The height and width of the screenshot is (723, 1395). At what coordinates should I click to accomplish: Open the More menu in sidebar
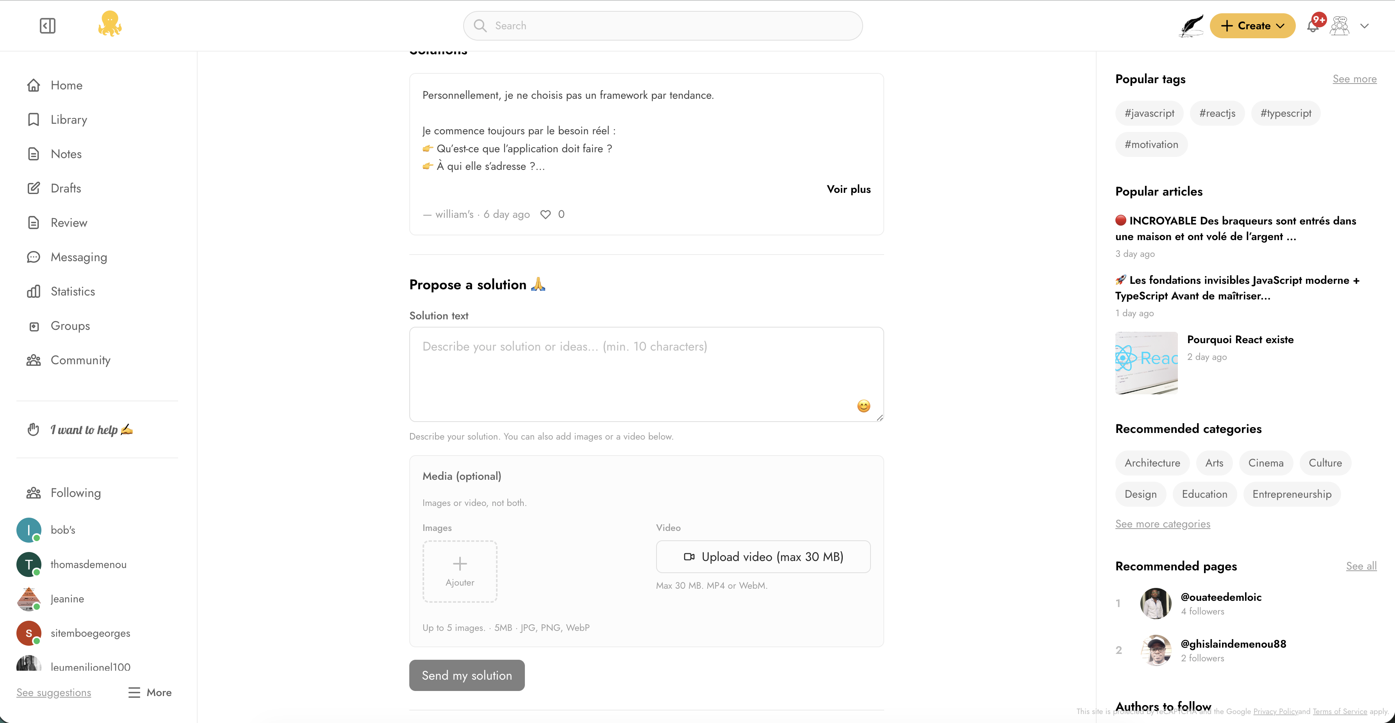coord(150,693)
